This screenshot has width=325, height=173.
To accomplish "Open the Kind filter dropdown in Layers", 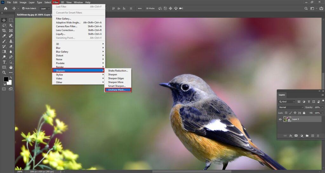I will 287,102.
